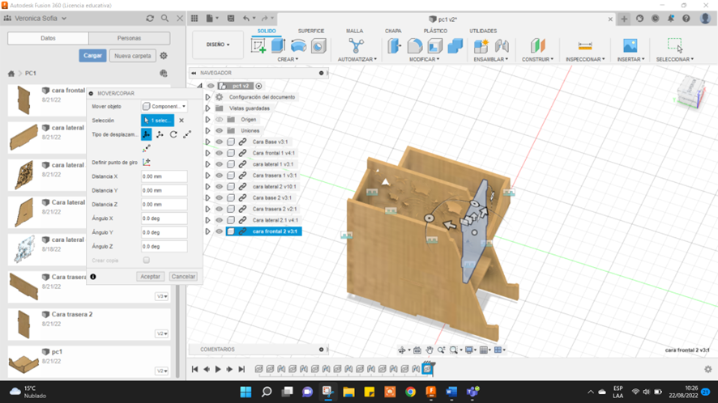Click the Distancia X input field
This screenshot has width=718, height=403.
(x=164, y=176)
